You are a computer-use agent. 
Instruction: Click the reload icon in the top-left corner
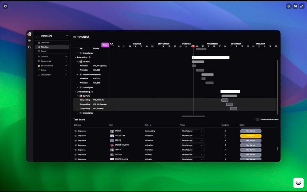coord(5,6)
